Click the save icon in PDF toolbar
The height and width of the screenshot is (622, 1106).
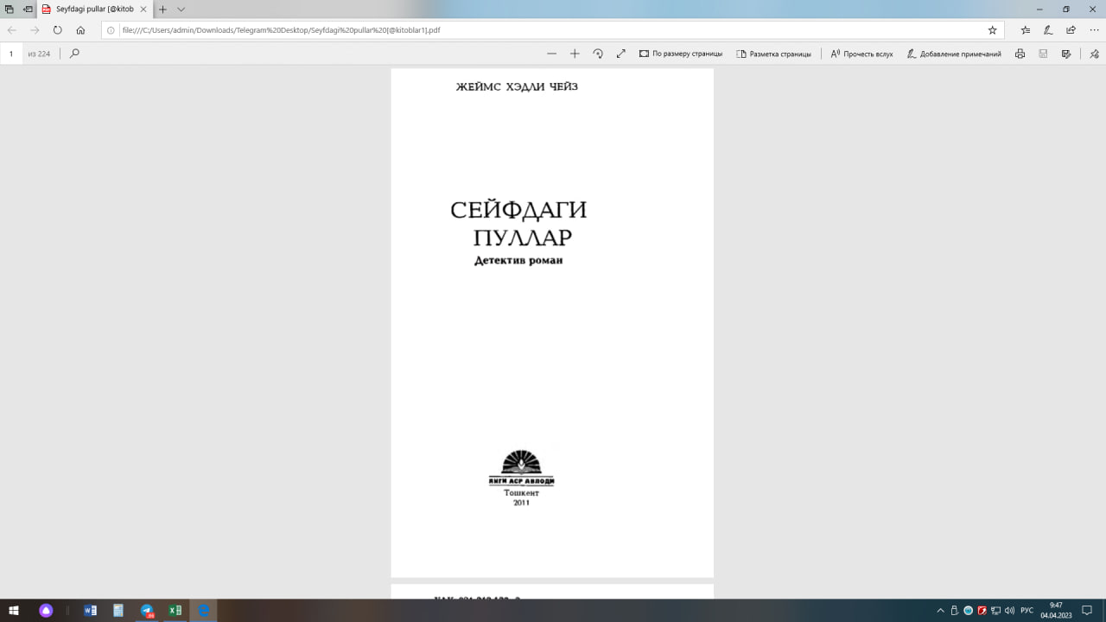tap(1043, 54)
